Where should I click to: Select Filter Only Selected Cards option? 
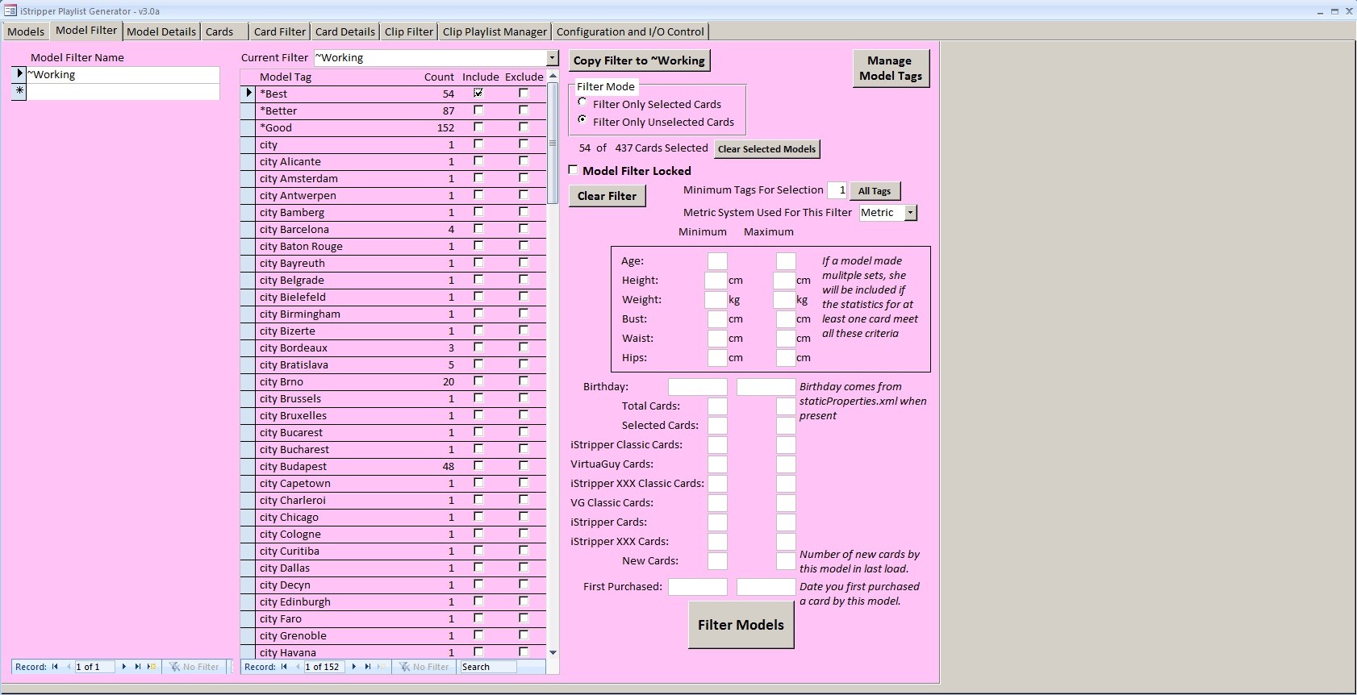pos(582,102)
